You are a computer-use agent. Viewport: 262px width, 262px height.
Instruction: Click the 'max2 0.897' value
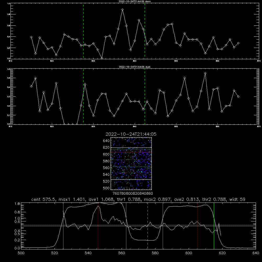(x=157, y=199)
